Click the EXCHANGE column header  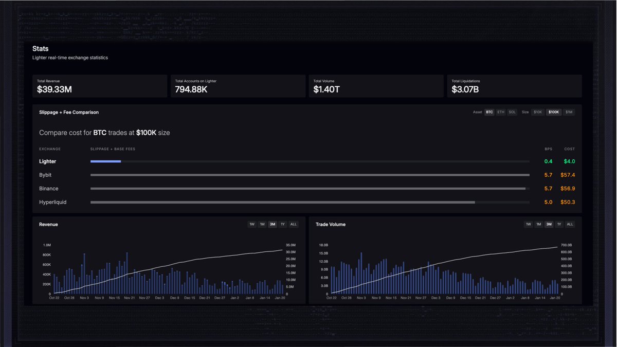50,149
